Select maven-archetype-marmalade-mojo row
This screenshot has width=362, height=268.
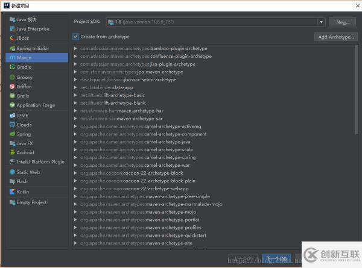click(214, 204)
